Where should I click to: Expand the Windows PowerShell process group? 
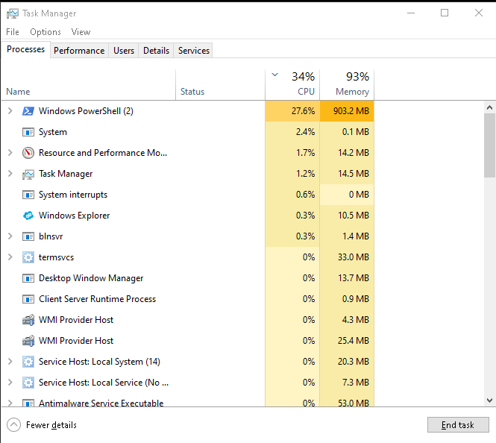click(x=10, y=111)
